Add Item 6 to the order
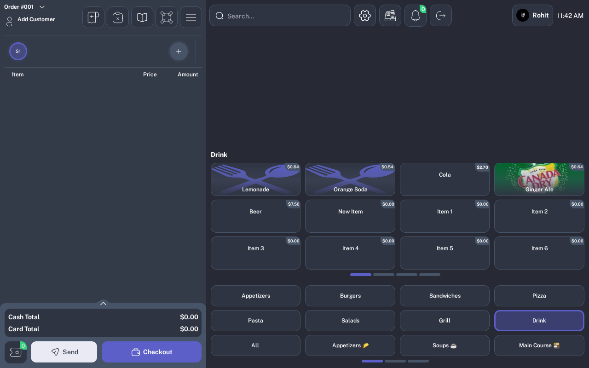Viewport: 589px width, 368px height. point(539,253)
